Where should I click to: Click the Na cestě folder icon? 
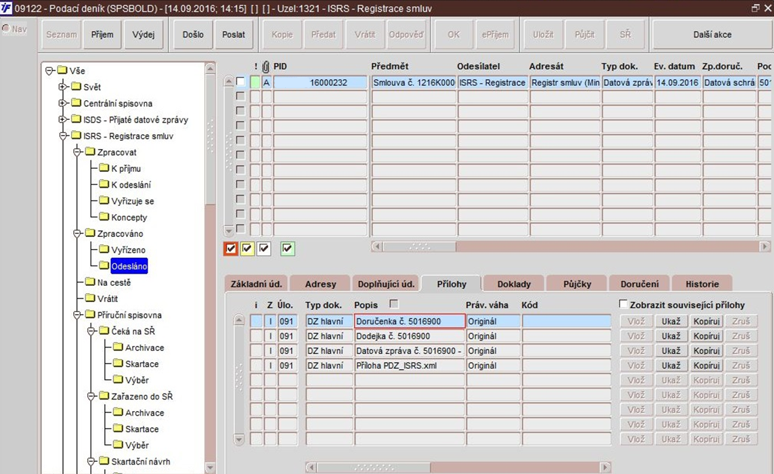90,282
